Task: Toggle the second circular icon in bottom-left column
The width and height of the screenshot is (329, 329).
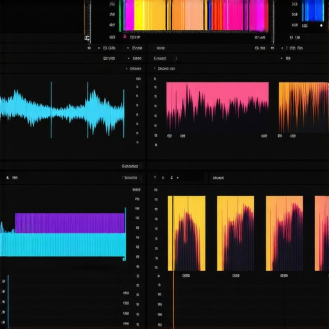Action: pos(4,292)
